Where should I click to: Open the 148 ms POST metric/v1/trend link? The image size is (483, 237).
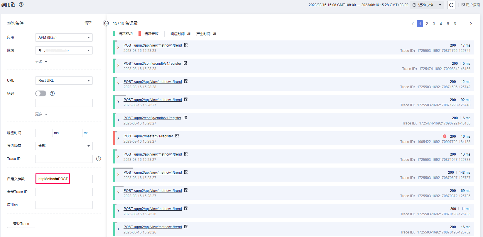[153, 173]
